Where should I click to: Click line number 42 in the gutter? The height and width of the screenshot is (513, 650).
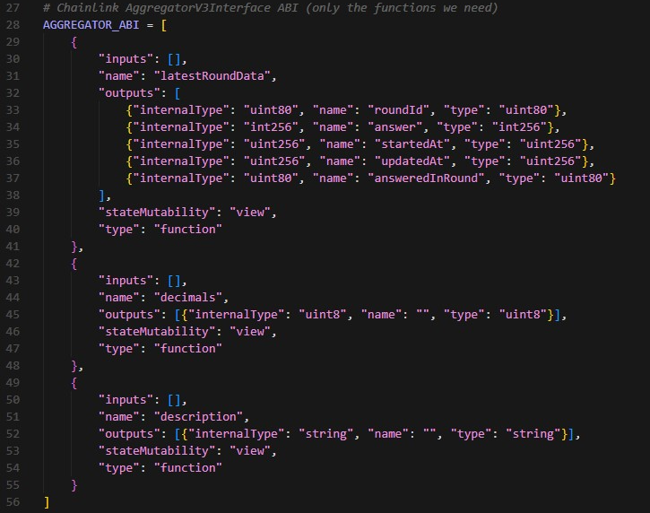(x=13, y=264)
